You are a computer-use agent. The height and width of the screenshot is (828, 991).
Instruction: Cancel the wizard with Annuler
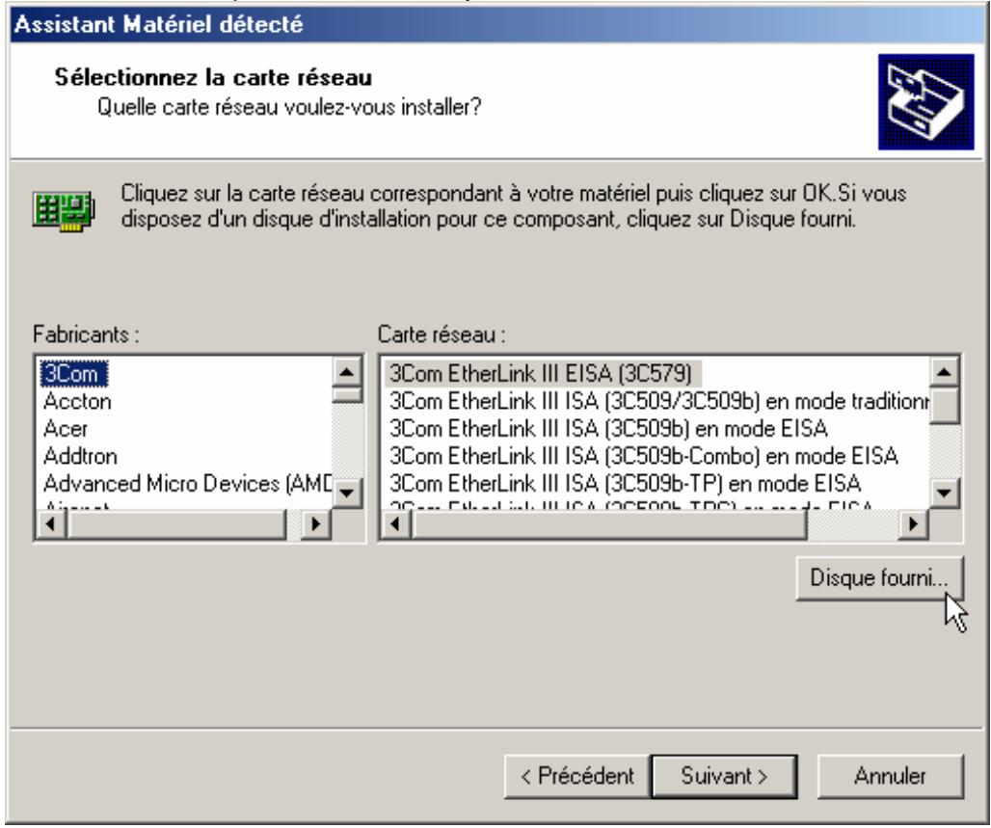point(890,776)
